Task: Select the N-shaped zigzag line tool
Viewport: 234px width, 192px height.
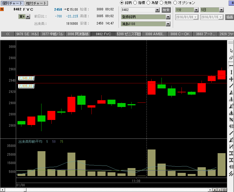Action: pyautogui.click(x=231, y=147)
